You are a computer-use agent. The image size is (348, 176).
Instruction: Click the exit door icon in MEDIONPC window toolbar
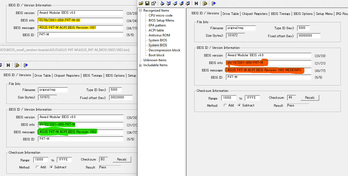click(213, 3)
